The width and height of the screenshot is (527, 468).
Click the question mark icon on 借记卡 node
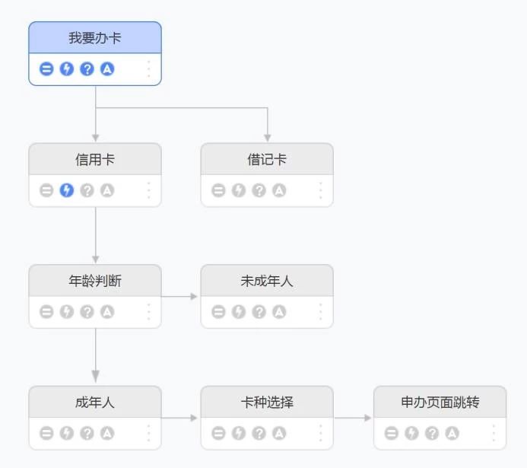[259, 190]
